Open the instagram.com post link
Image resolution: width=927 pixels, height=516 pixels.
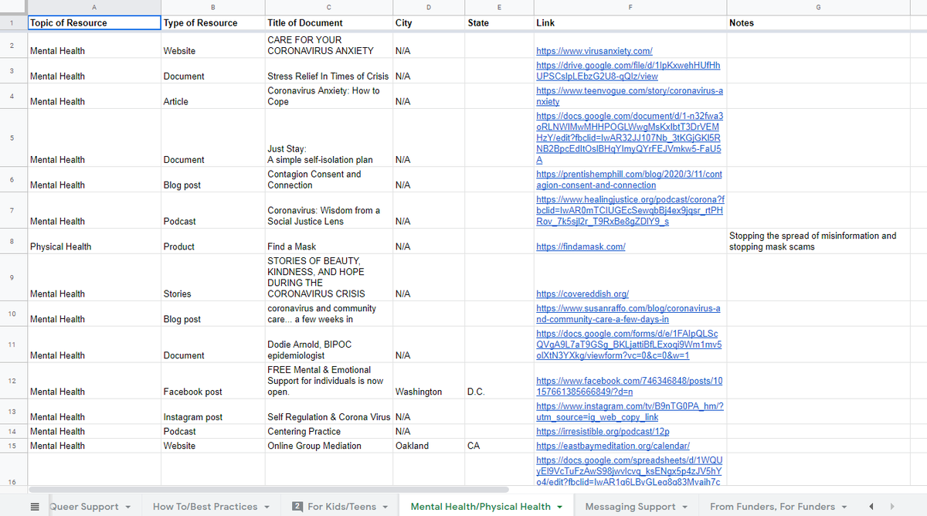coord(629,411)
